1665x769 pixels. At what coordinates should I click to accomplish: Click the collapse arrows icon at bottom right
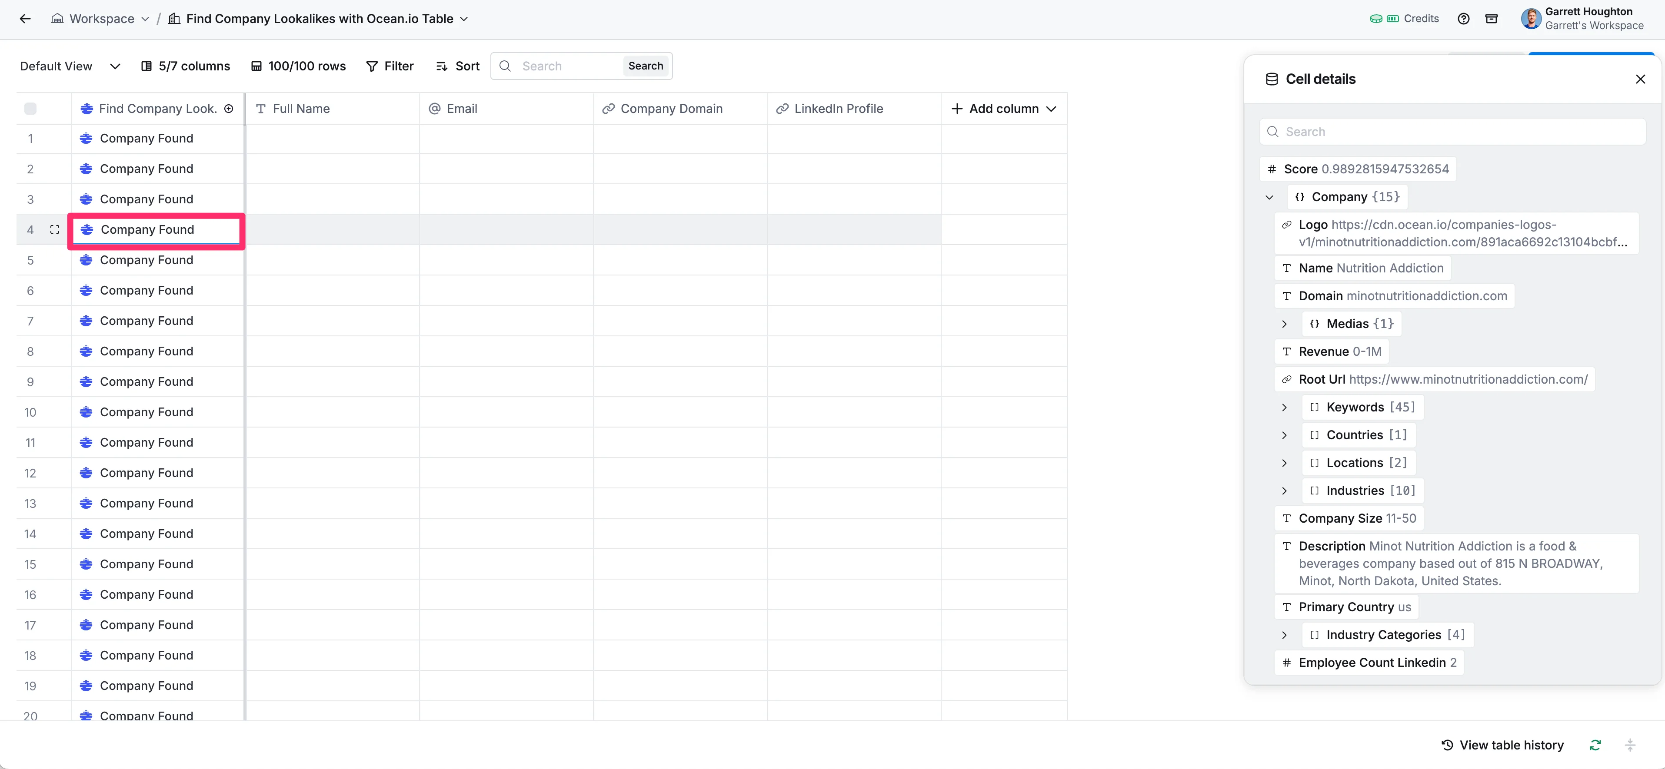click(x=1630, y=745)
